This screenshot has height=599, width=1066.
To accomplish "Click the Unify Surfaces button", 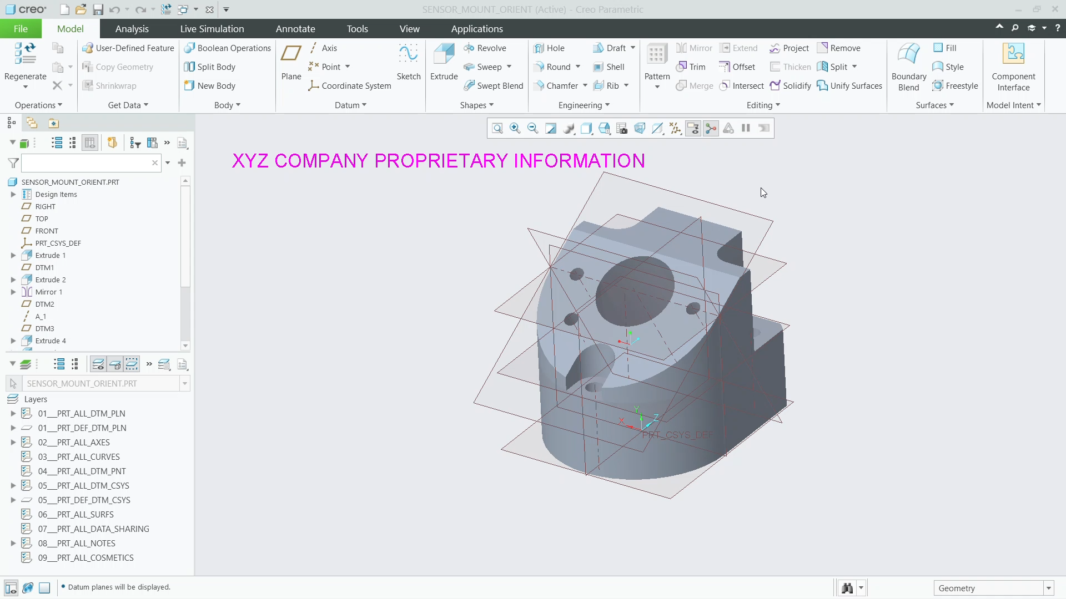I will pyautogui.click(x=849, y=86).
